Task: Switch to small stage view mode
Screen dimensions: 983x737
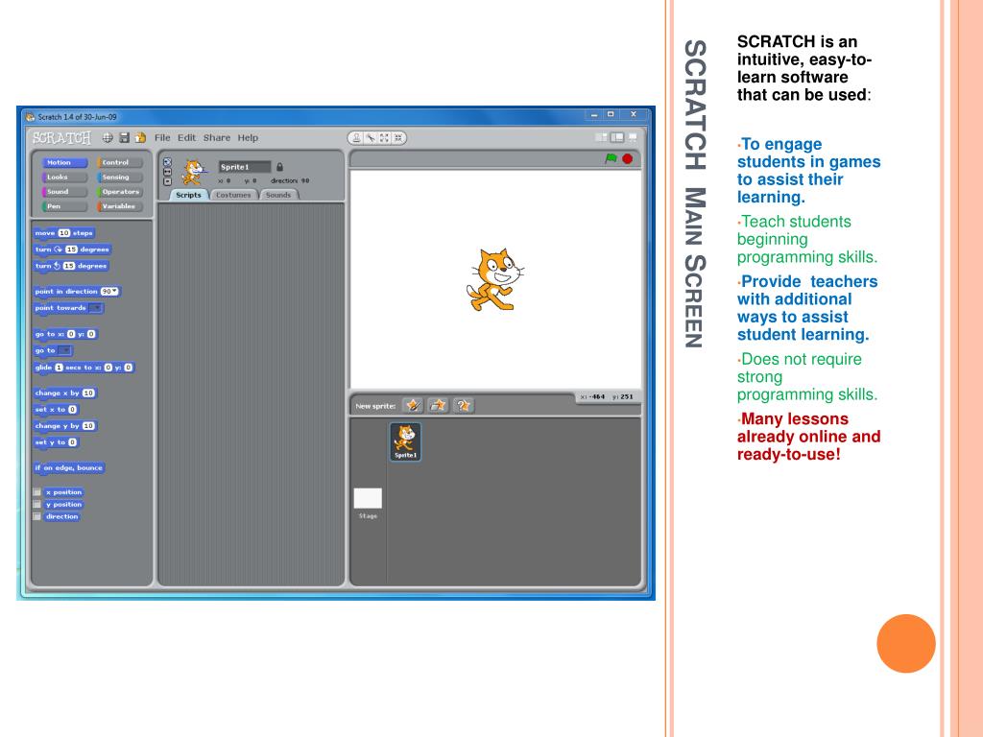Action: coord(601,137)
